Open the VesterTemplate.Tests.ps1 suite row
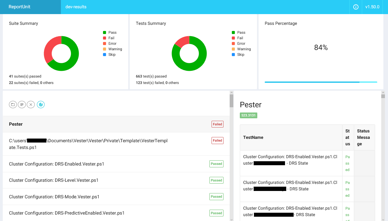Screen dimensions: 388x221 coord(116,144)
